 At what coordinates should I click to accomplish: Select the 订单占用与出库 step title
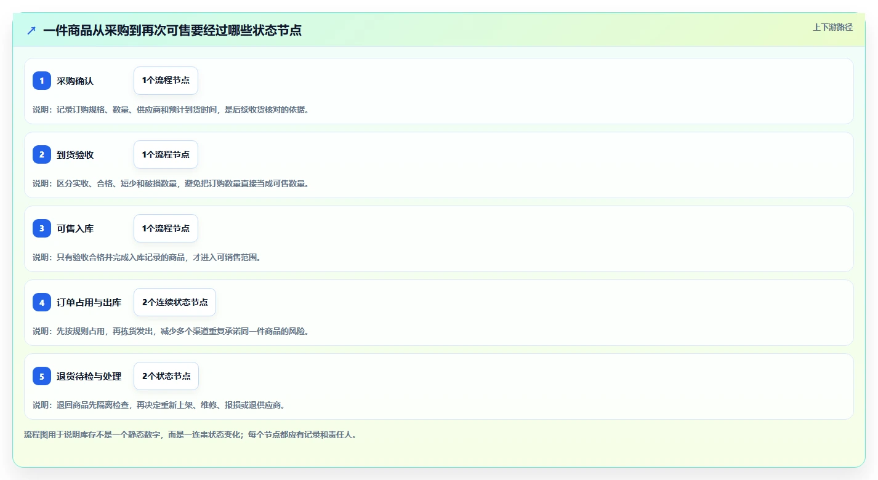click(x=89, y=303)
